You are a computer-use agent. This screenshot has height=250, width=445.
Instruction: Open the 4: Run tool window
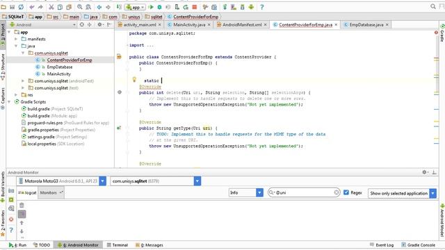click(x=17, y=245)
